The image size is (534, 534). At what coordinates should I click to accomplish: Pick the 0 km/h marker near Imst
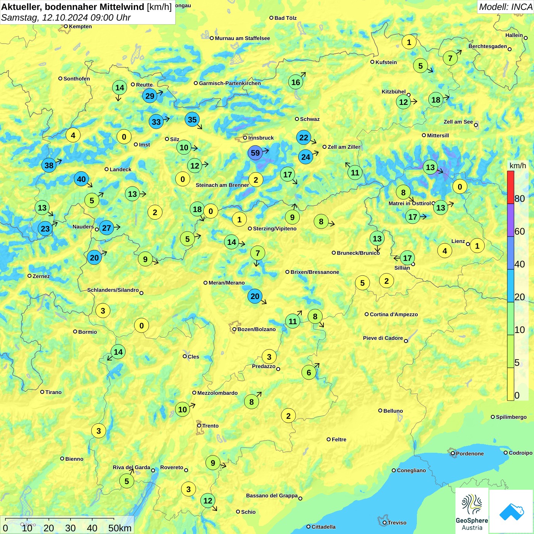124,137
